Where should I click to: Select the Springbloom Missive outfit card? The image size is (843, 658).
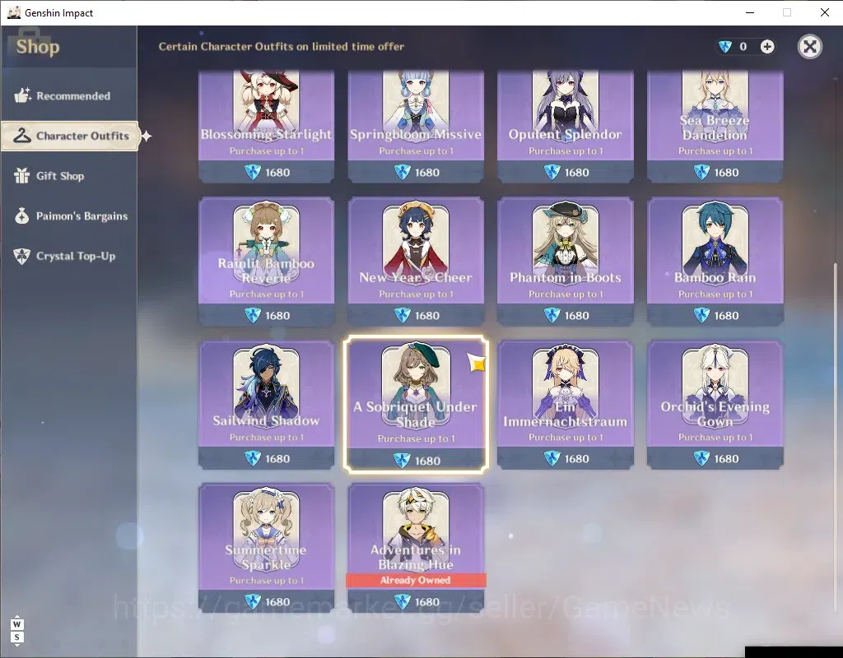pos(416,126)
